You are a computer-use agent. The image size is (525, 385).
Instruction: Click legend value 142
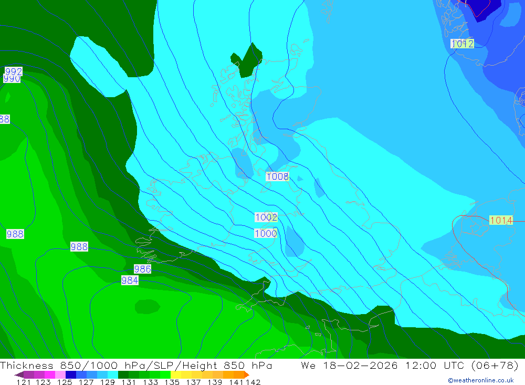coord(253,382)
